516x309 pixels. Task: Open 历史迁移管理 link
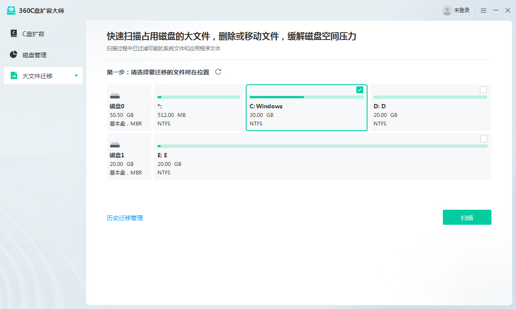125,218
